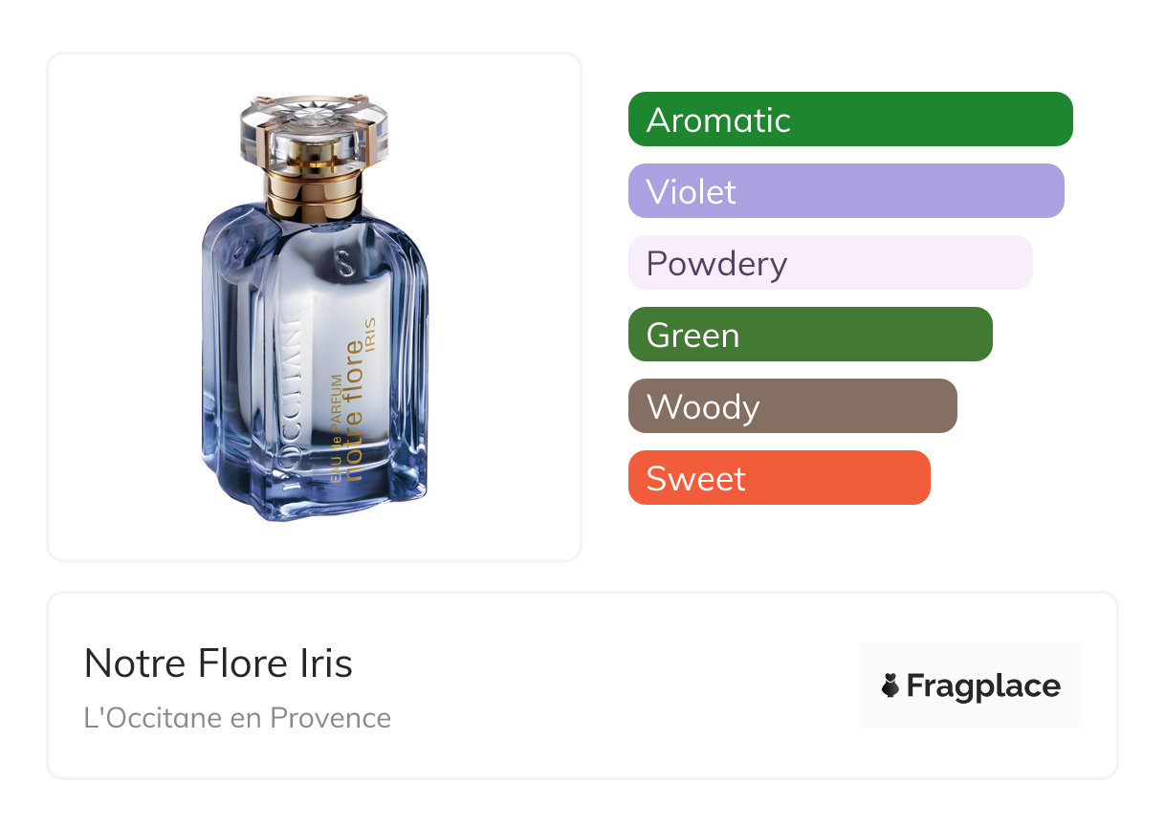The width and height of the screenshot is (1165, 826).
Task: Click the embossed emblem on the bottle glass
Action: coord(346,260)
